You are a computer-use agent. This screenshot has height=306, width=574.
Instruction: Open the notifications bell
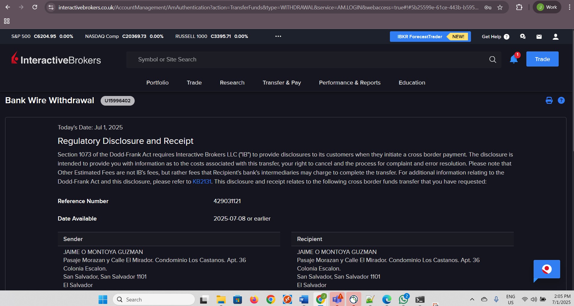pos(514,59)
